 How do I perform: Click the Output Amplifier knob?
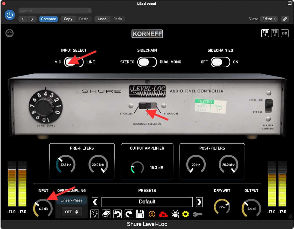click(x=137, y=168)
